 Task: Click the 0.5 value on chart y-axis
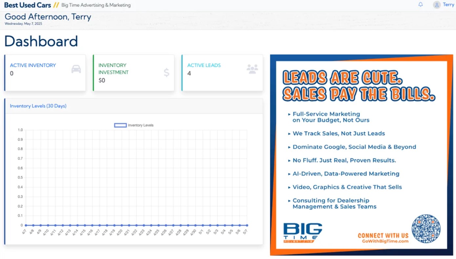[x=20, y=178]
